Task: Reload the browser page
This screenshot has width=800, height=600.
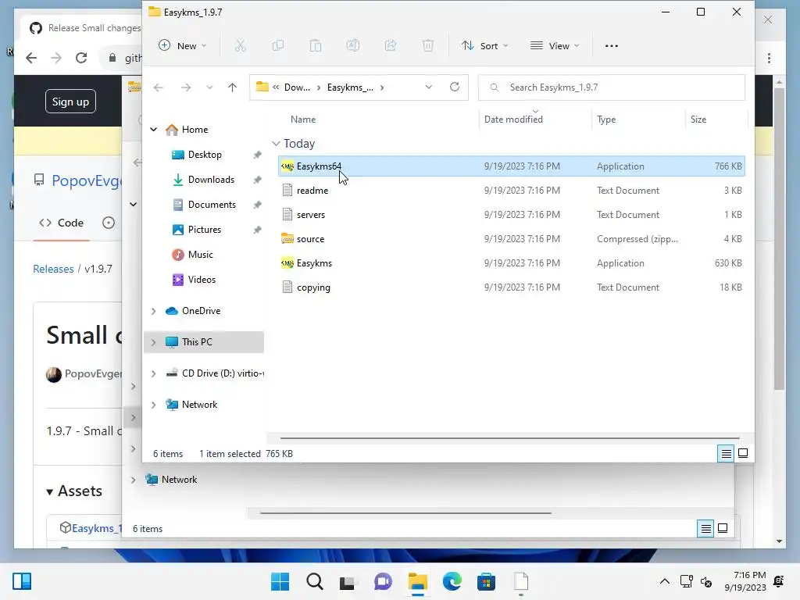Action: tap(81, 58)
